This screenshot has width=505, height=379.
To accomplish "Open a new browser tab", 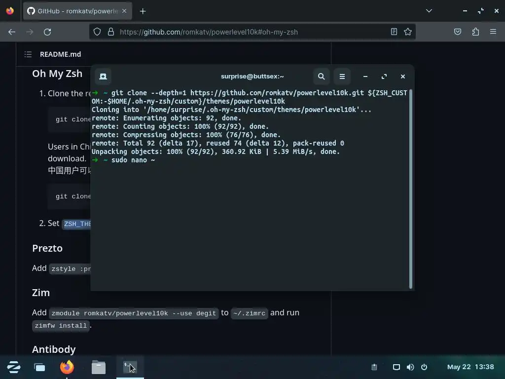I will [143, 11].
